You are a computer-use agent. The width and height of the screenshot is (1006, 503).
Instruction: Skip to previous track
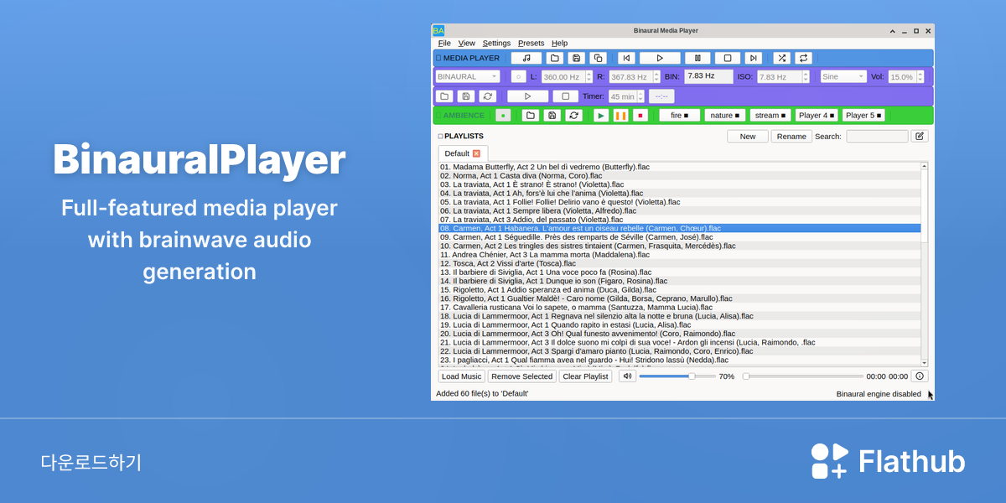(x=626, y=58)
